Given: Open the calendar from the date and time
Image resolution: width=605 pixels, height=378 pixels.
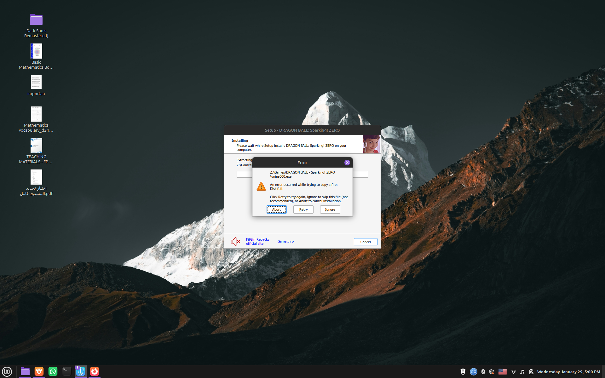Looking at the screenshot, I should point(568,372).
